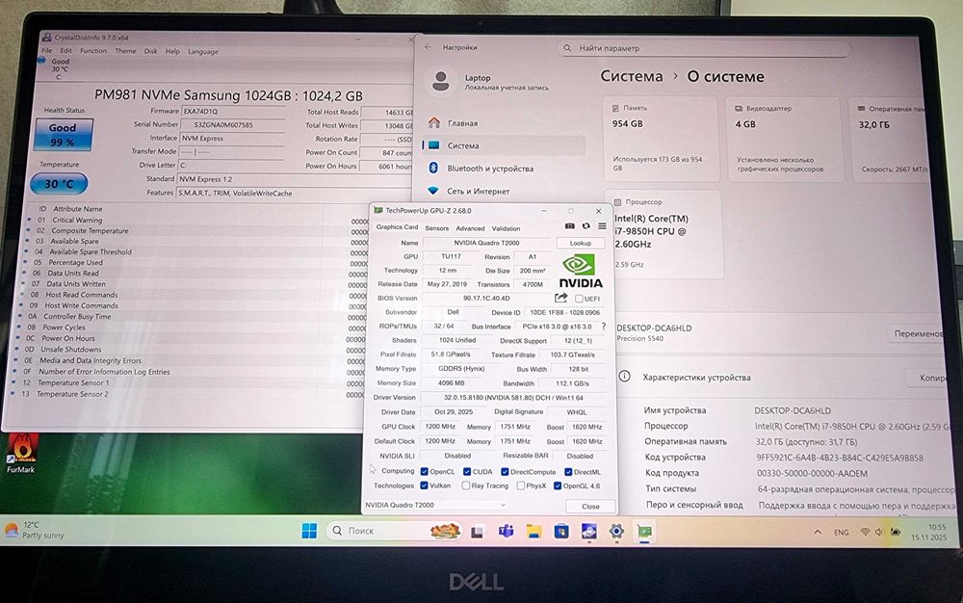Click the Settings gear taskbar icon
The height and width of the screenshot is (603, 963).
pos(616,531)
